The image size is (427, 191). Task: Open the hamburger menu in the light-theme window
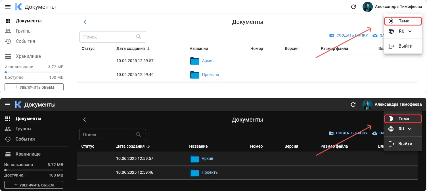coord(8,7)
